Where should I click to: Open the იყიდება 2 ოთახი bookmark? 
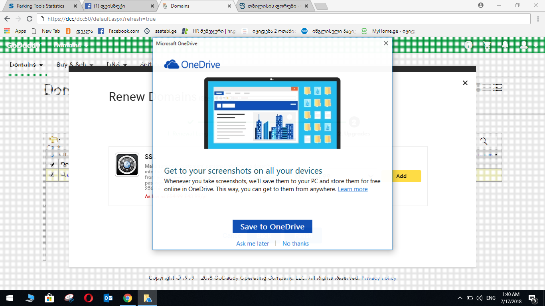(269, 31)
